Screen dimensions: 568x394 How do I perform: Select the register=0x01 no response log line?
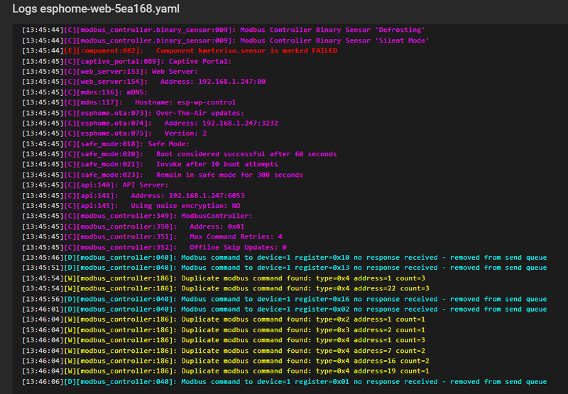(284, 381)
